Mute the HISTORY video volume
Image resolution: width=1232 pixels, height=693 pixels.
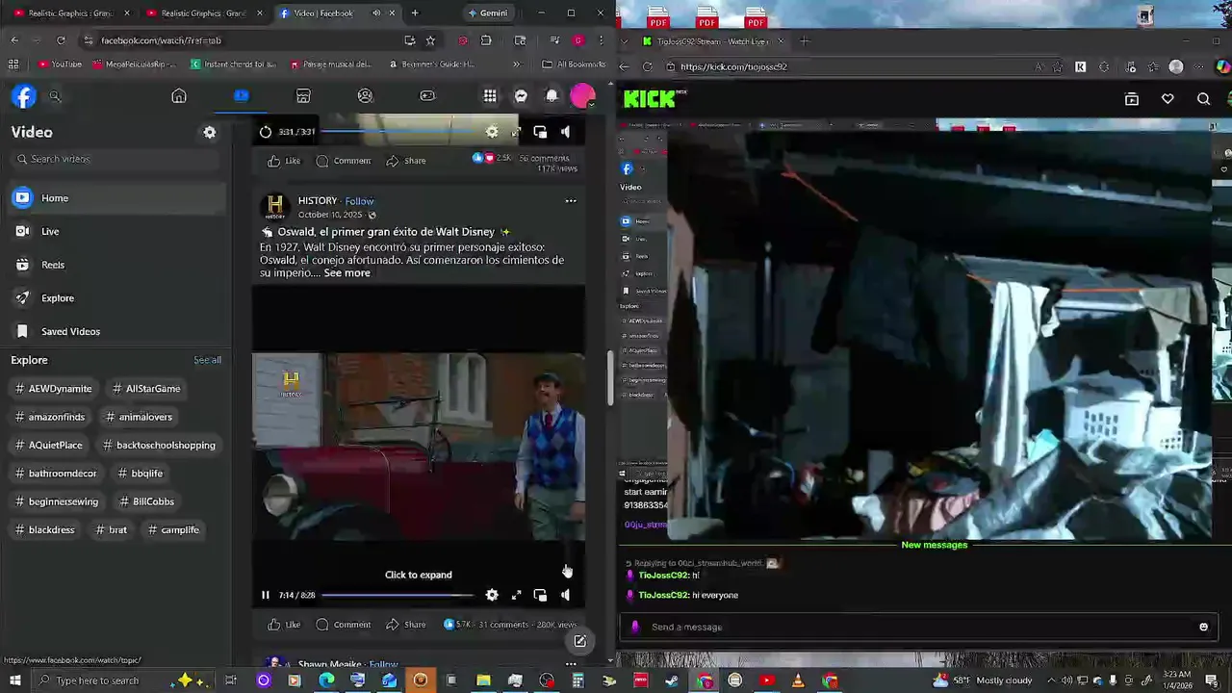click(x=565, y=596)
